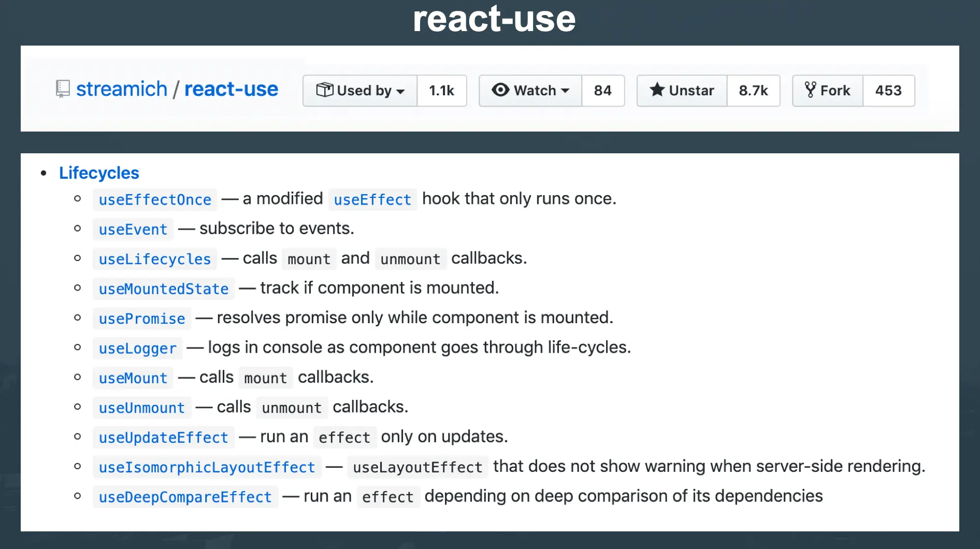The height and width of the screenshot is (549, 980).
Task: Open the Lifecycles section link
Action: [99, 172]
